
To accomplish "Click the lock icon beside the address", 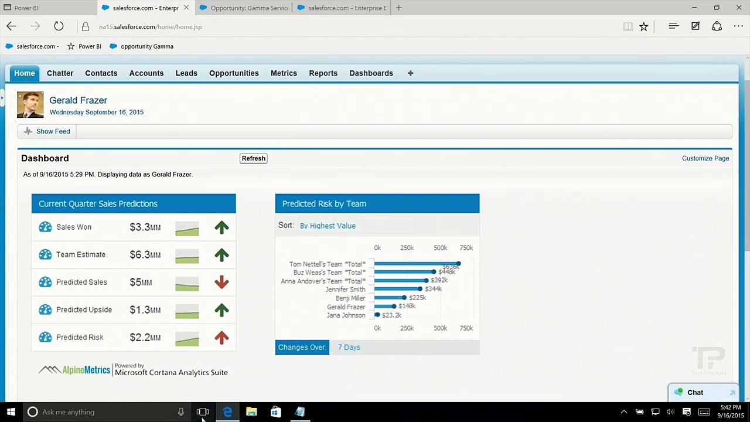I will click(x=86, y=26).
